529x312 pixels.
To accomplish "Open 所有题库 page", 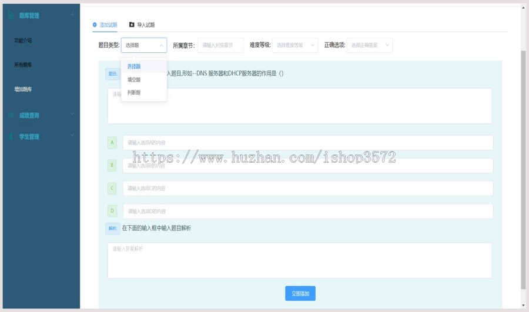I will [x=23, y=65].
